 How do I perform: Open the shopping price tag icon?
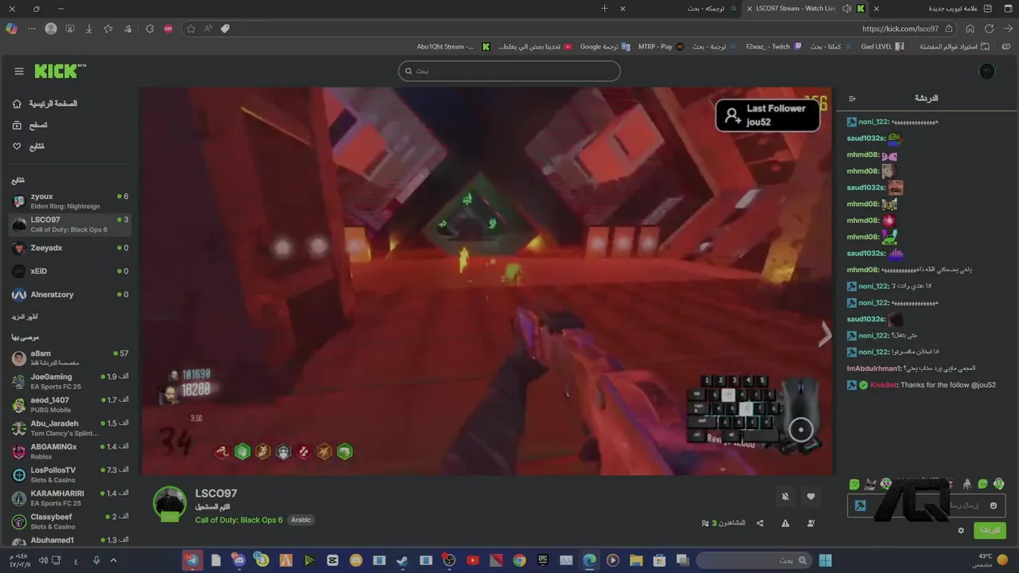pyautogui.click(x=225, y=29)
